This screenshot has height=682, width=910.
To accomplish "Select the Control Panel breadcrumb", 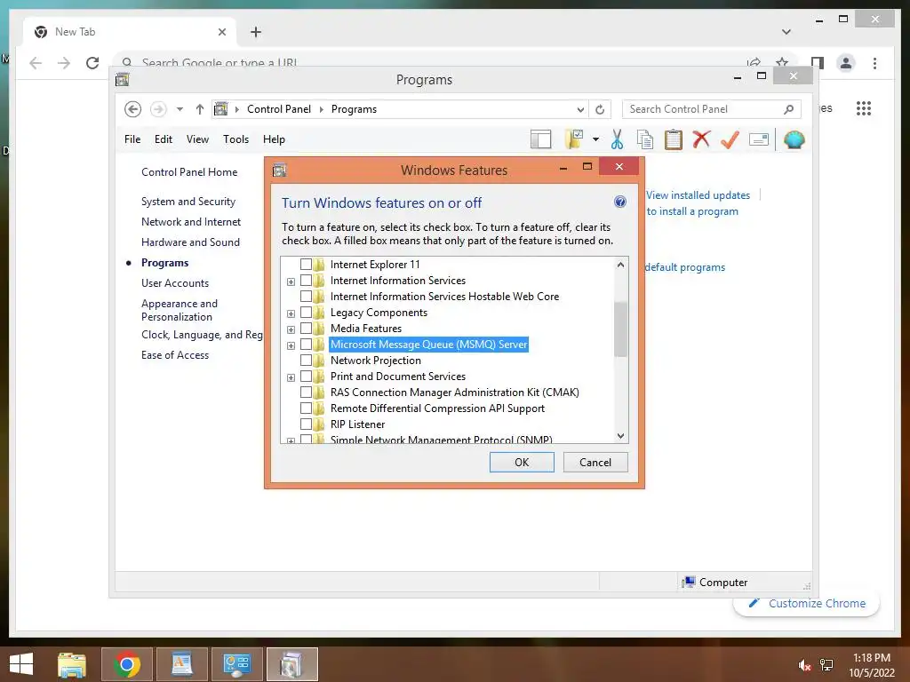I will pyautogui.click(x=278, y=109).
